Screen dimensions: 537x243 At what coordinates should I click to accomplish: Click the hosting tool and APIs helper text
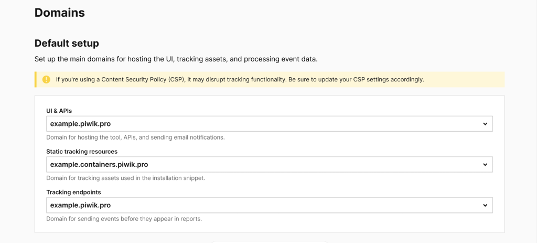(135, 138)
